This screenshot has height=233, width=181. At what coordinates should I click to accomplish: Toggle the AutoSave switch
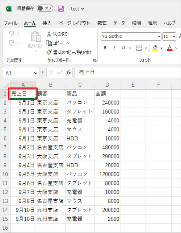[x=45, y=8]
